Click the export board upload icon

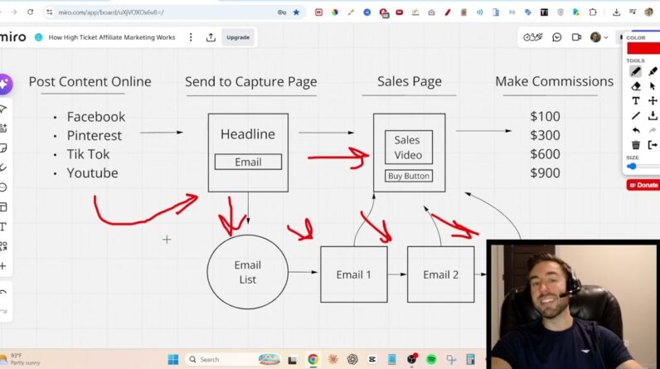coord(211,37)
